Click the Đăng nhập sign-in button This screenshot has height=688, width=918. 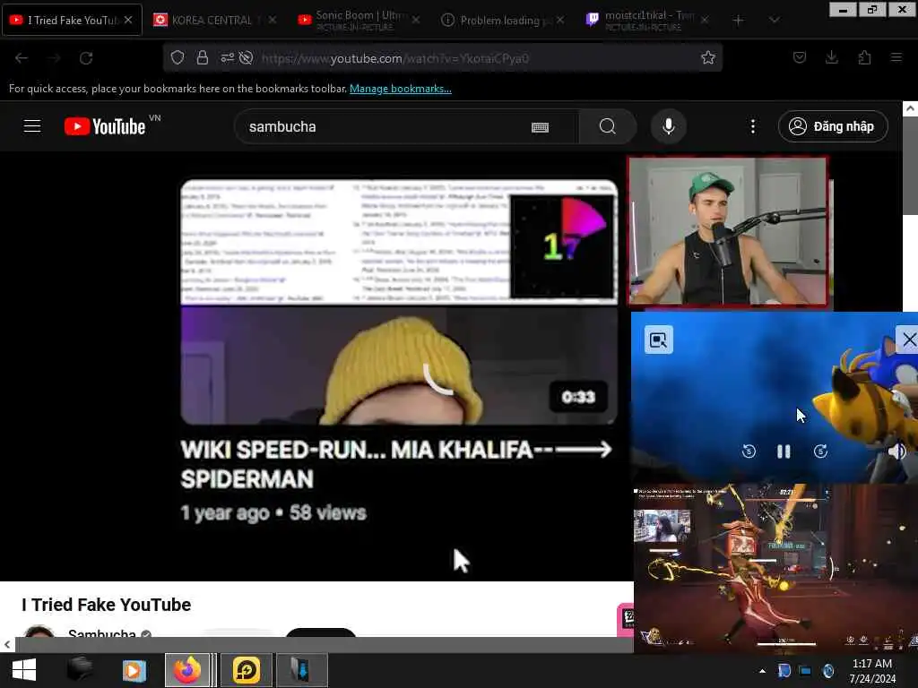833,126
